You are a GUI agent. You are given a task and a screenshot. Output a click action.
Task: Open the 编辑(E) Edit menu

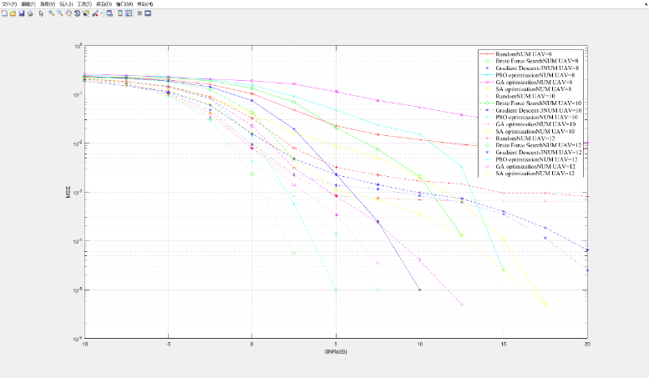tap(28, 4)
